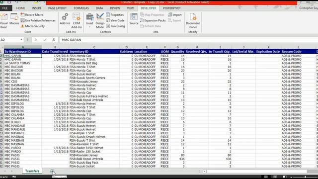The image size is (318, 179).
Task: Click the 'Reason Code' header cell
Action: point(298,52)
